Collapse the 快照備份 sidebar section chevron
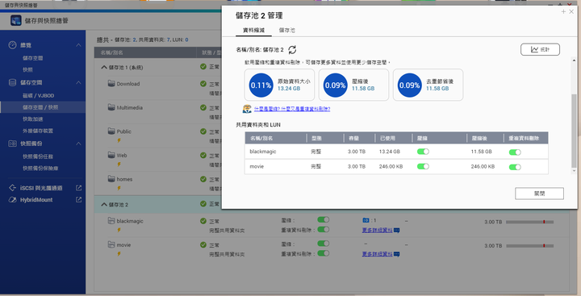 [x=78, y=144]
